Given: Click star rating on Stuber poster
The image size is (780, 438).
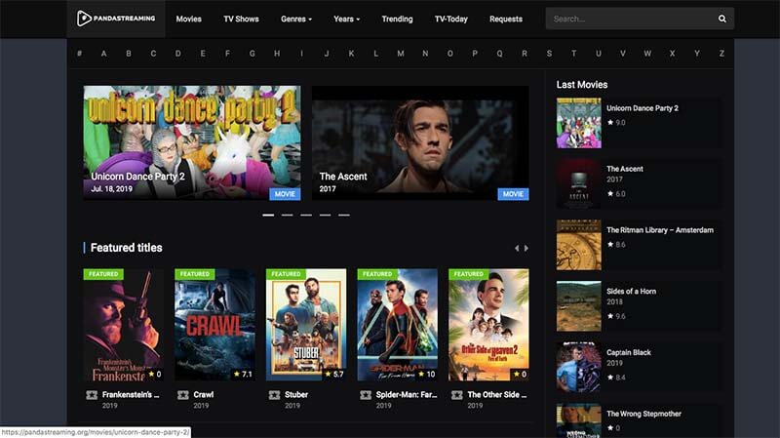Looking at the screenshot, I should (x=333, y=374).
